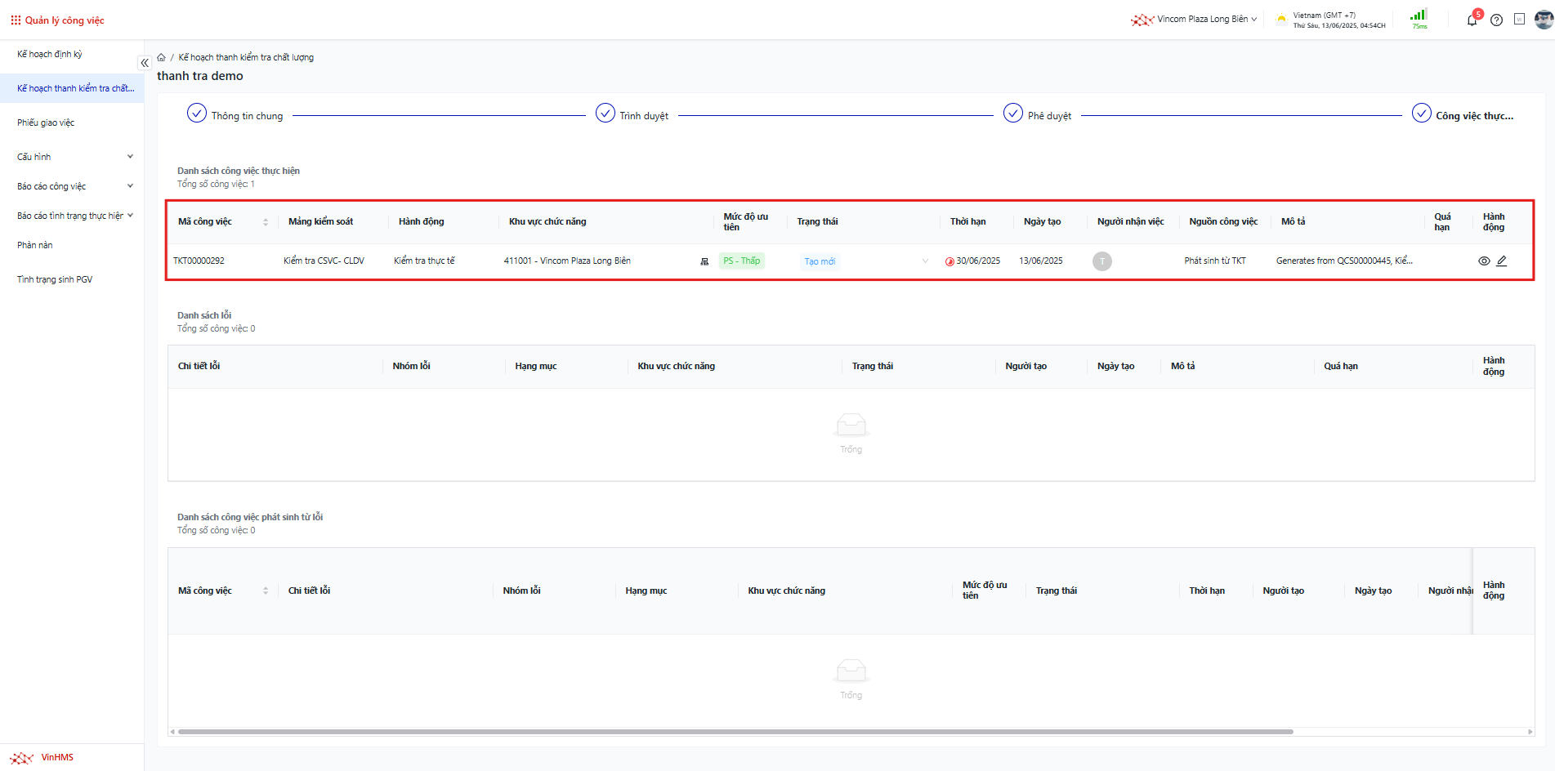Go to Phiếu giao việc menu
Screen dimensions: 1555x771
coord(46,123)
